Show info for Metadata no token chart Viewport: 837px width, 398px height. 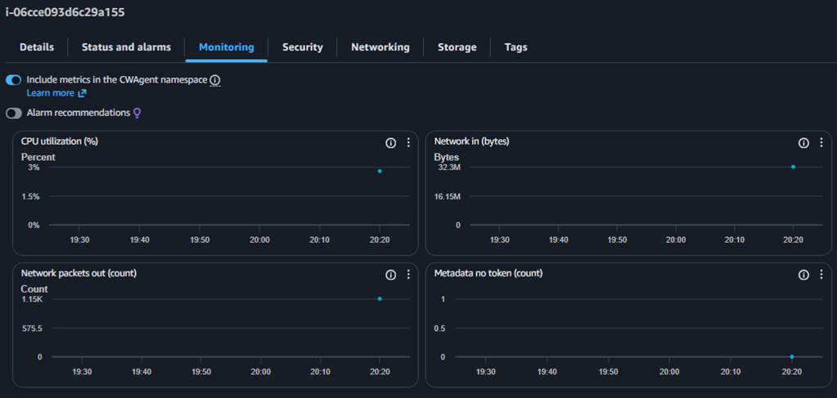pyautogui.click(x=803, y=275)
